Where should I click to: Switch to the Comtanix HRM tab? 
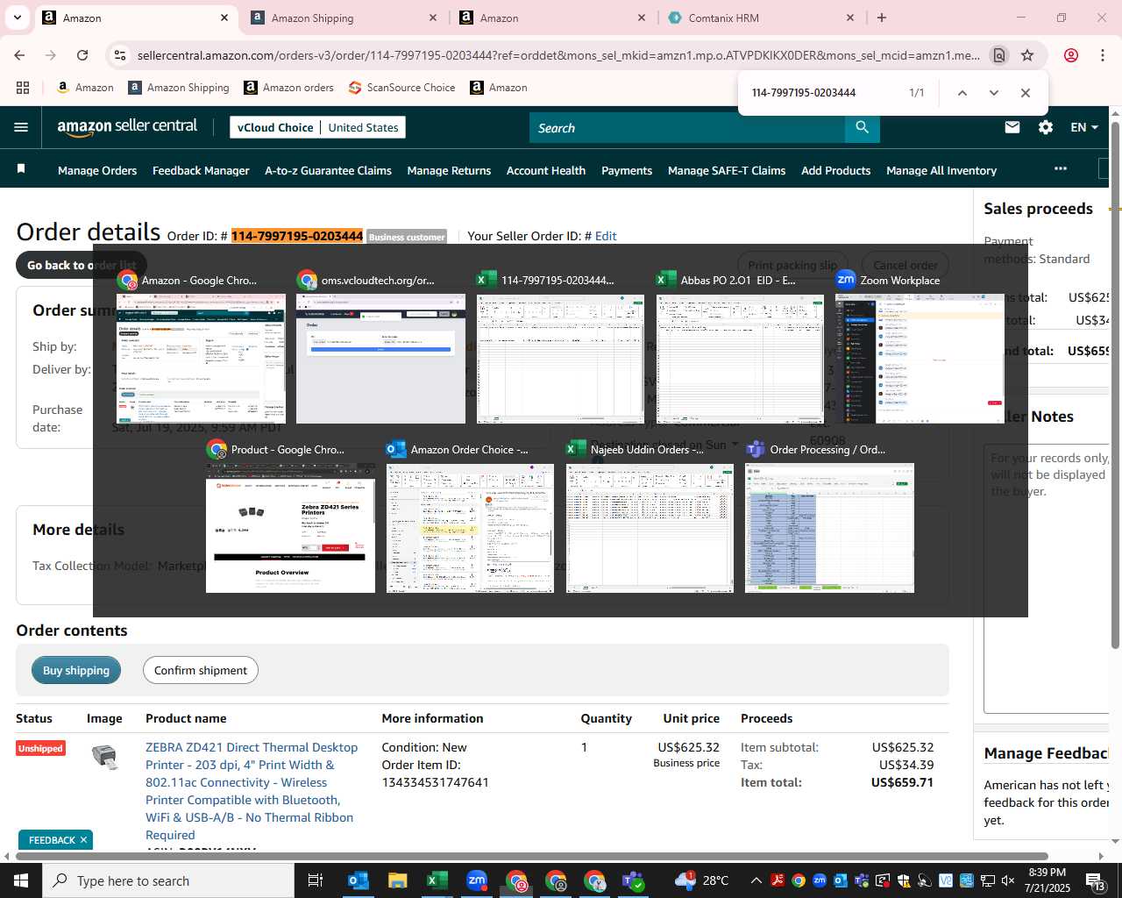click(x=761, y=18)
